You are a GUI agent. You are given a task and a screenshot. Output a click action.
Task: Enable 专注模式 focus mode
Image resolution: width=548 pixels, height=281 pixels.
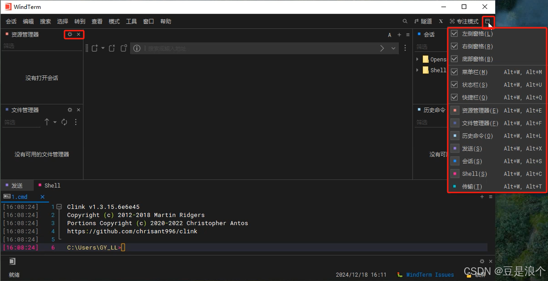(464, 21)
